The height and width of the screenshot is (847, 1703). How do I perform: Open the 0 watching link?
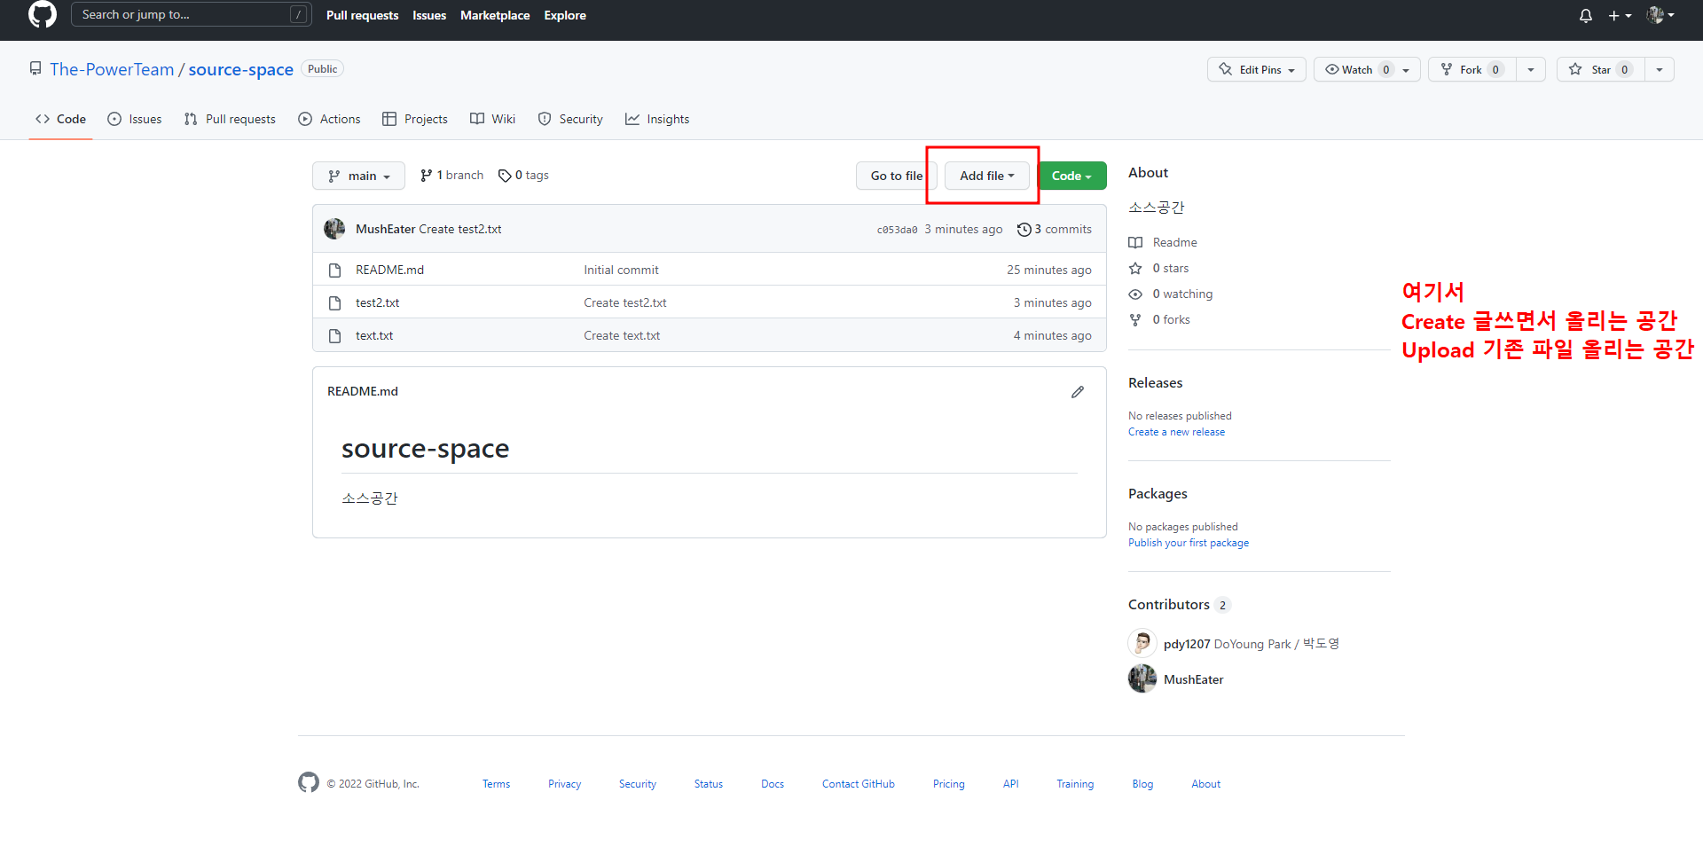(1171, 294)
